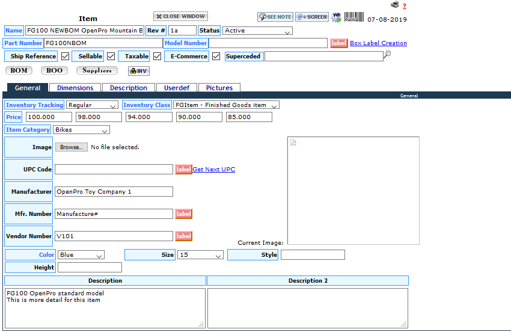Click magnifier beside Superceded field
511x332 pixels.
point(388,55)
